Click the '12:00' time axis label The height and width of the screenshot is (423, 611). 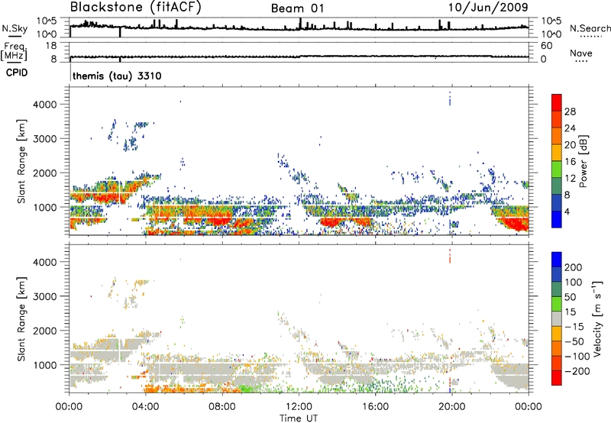point(299,407)
